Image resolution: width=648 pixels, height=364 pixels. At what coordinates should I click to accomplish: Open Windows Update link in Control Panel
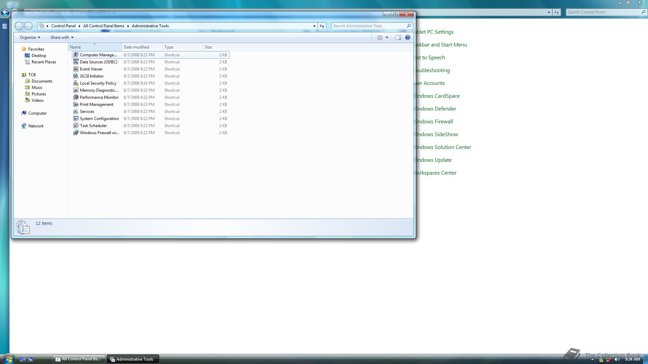click(434, 160)
